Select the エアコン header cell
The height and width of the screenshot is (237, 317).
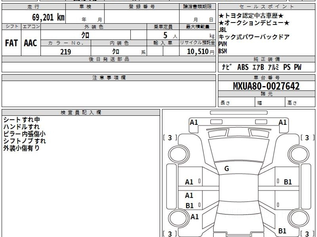click(x=31, y=27)
